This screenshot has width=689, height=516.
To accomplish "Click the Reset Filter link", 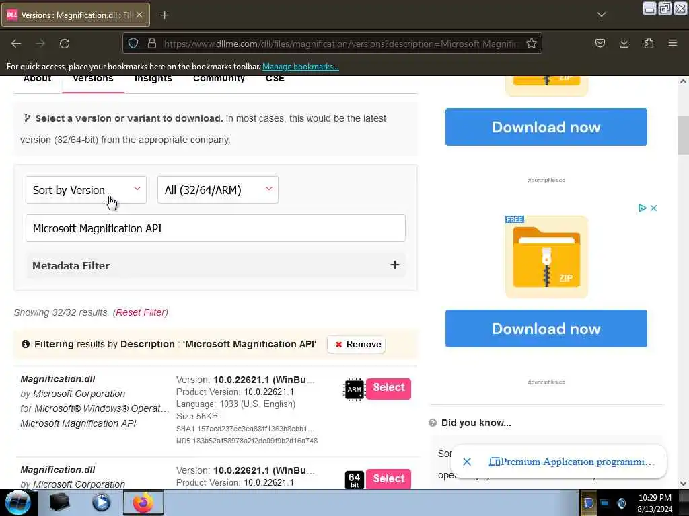I will point(141,312).
